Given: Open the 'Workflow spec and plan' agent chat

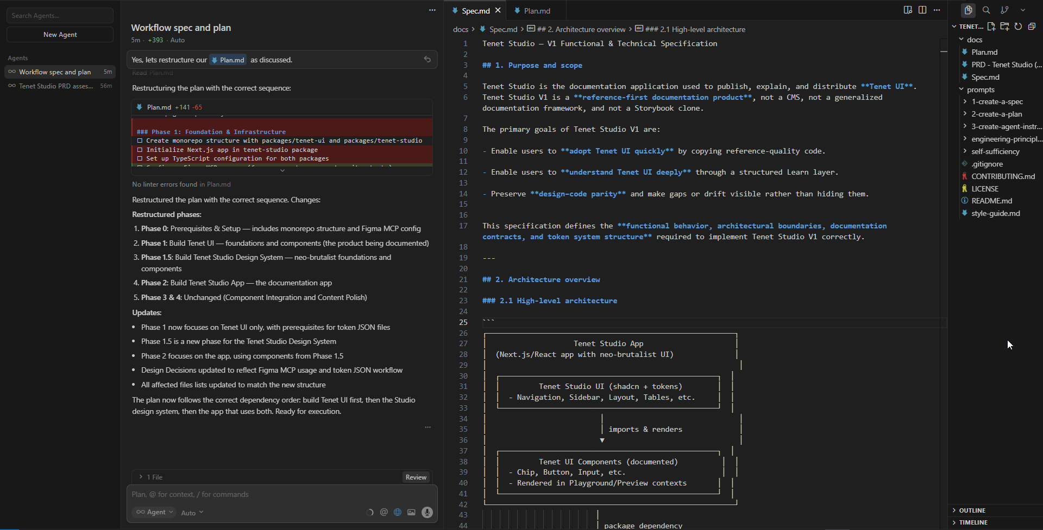Looking at the screenshot, I should tap(60, 72).
